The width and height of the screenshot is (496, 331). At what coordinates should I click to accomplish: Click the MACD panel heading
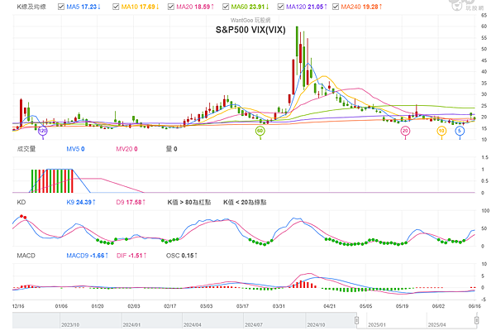[x=26, y=256]
